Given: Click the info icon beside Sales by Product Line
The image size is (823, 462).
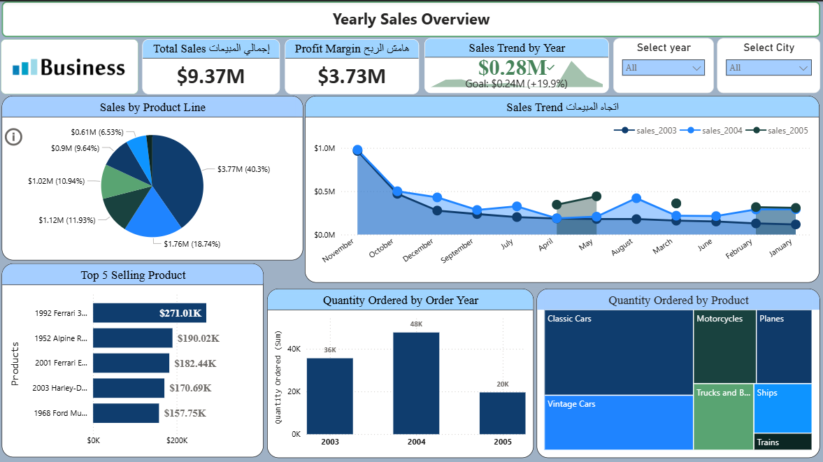Looking at the screenshot, I should pyautogui.click(x=13, y=137).
